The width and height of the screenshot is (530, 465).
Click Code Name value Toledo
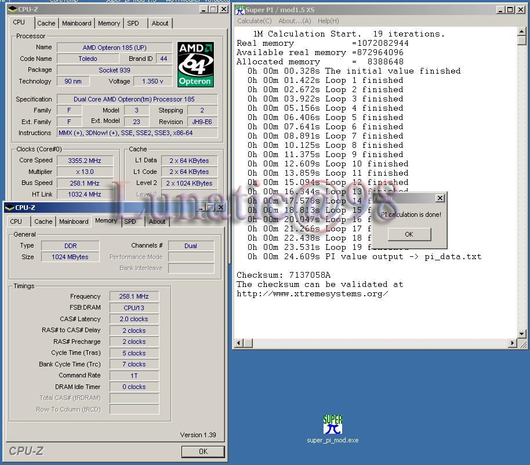click(x=88, y=59)
